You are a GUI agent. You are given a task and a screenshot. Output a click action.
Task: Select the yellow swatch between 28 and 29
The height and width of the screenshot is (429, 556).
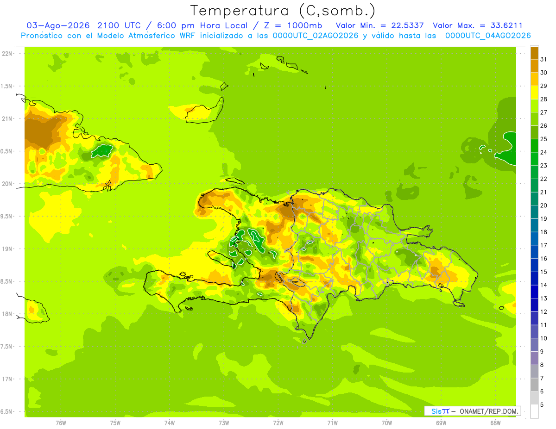click(534, 93)
